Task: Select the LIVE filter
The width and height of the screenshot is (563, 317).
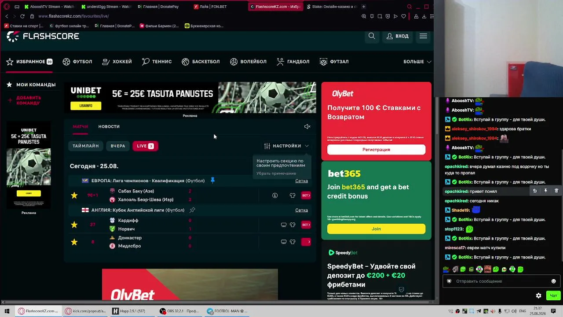Action: point(145,146)
